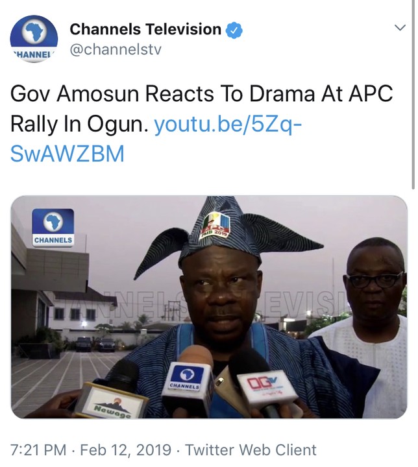Visit the @channelstv handle
Screen dimensions: 418x467
[116, 49]
